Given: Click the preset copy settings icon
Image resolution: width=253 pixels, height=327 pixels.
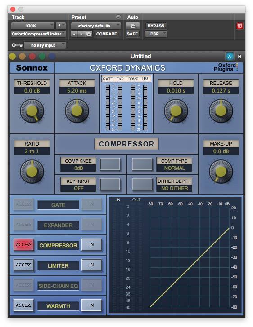Looking at the screenshot, I should click(89, 34).
